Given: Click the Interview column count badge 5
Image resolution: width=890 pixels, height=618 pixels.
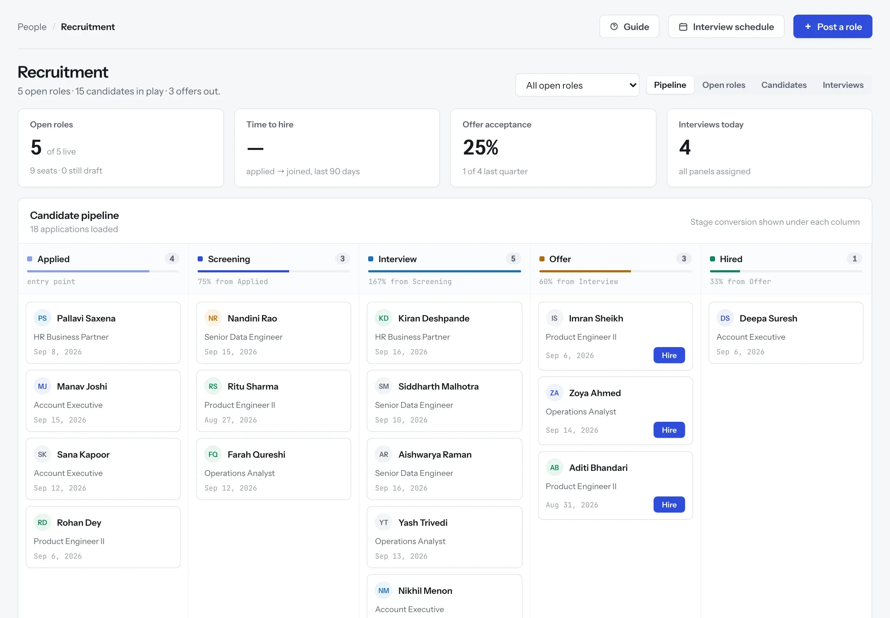Looking at the screenshot, I should tap(513, 259).
